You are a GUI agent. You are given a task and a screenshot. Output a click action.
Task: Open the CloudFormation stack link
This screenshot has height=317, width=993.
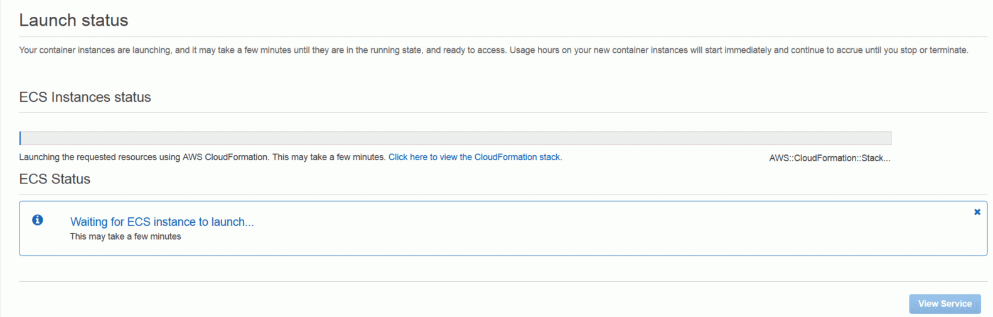tap(475, 157)
